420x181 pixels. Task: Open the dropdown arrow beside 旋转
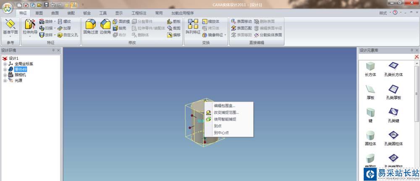(x=55, y=21)
